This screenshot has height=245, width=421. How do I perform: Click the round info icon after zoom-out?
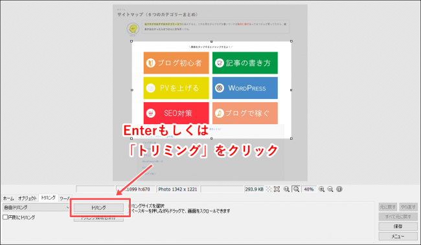click(x=339, y=189)
